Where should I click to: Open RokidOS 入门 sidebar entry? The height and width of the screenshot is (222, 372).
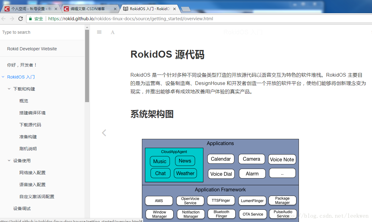pyautogui.click(x=21, y=77)
